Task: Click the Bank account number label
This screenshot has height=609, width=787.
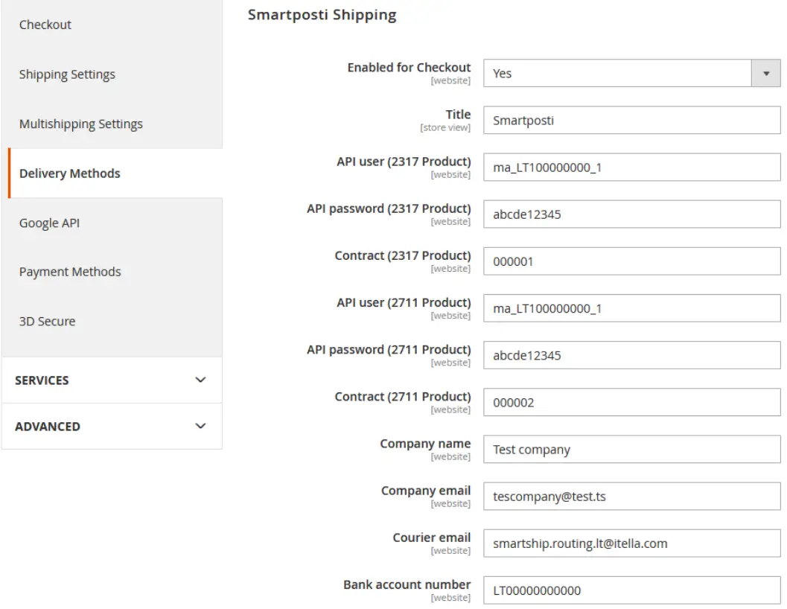Action: pos(407,585)
